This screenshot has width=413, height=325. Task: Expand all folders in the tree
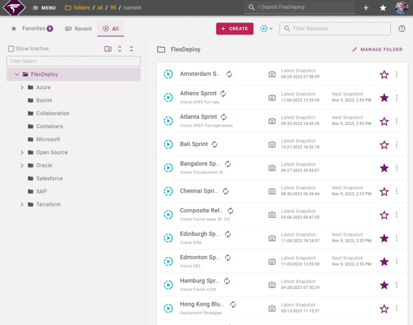(x=119, y=49)
